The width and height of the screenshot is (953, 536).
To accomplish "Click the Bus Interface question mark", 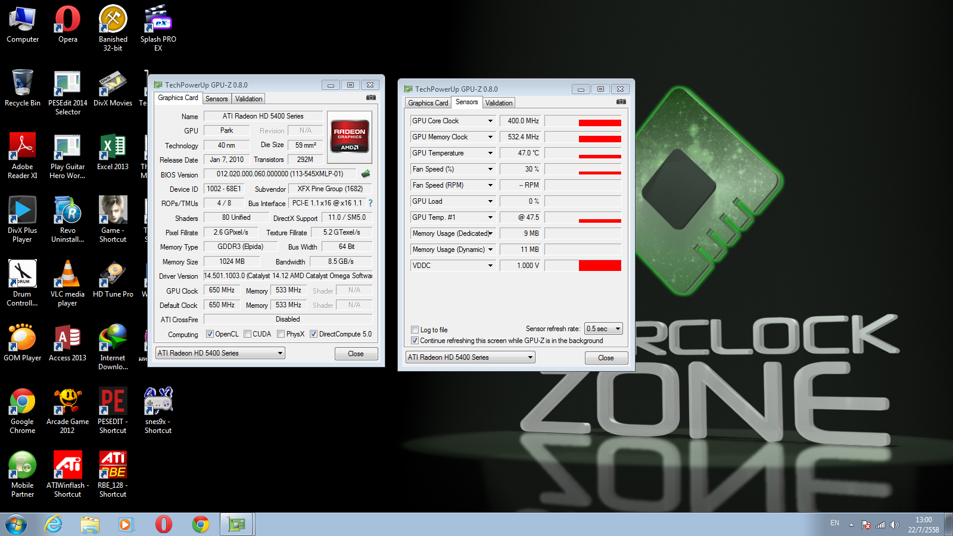I will 370,203.
